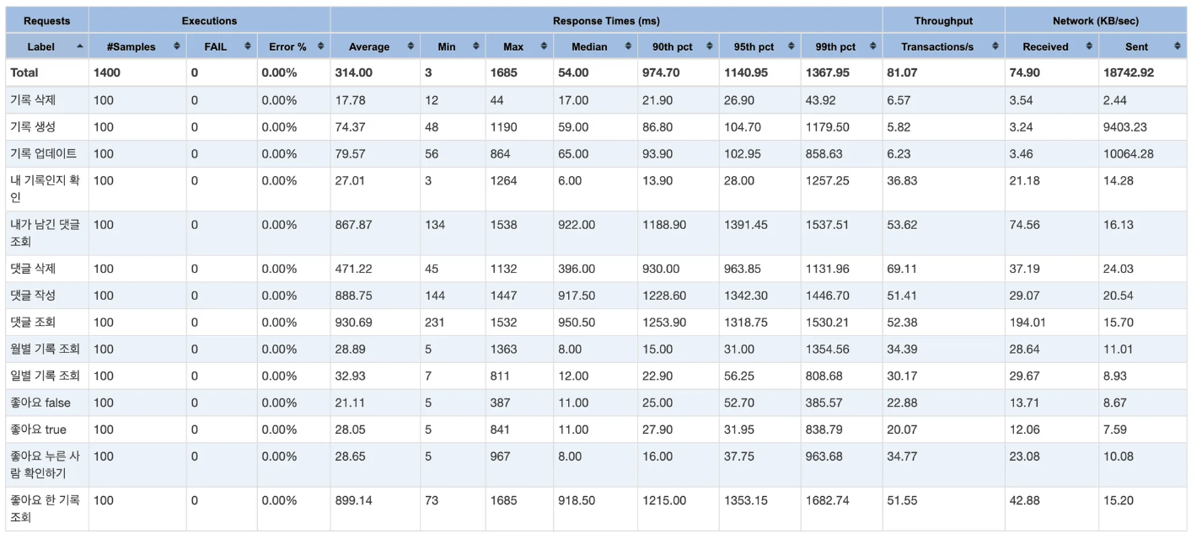Click the 기록 삭제 row label
The height and width of the screenshot is (544, 1202).
(x=34, y=100)
